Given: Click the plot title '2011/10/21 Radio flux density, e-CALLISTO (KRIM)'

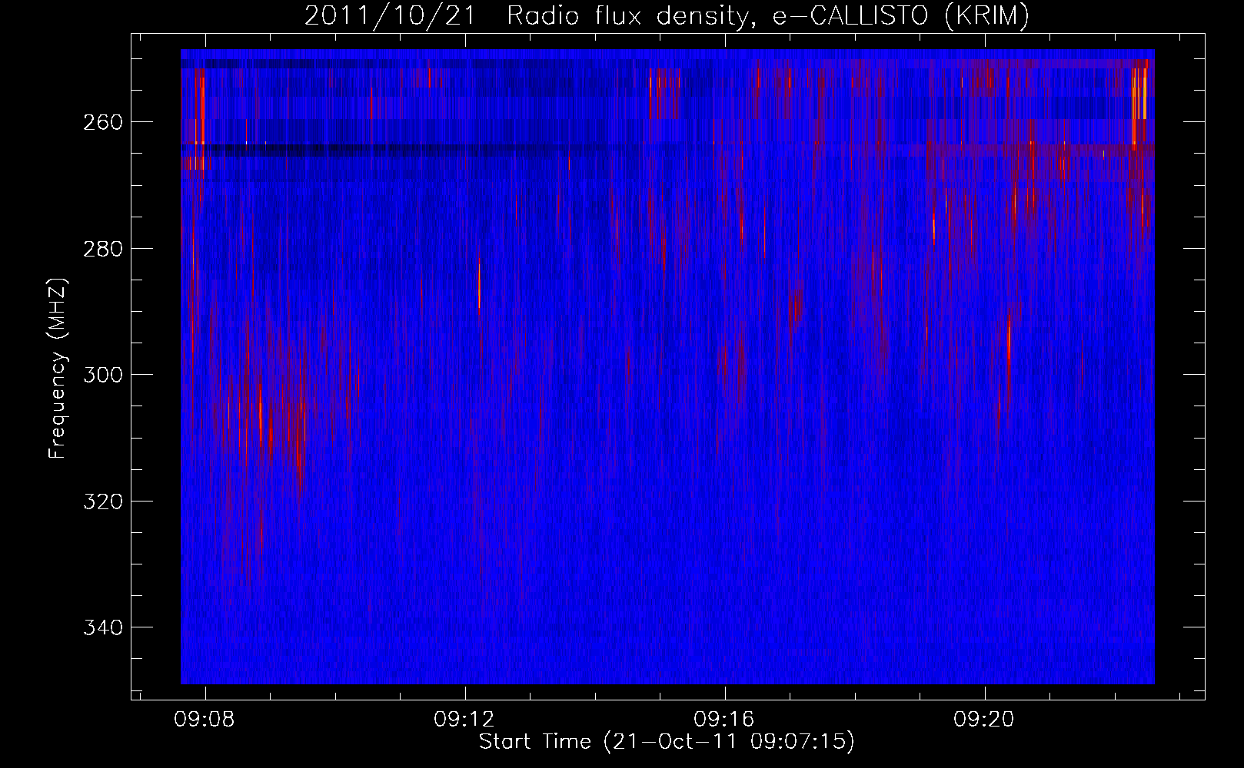Looking at the screenshot, I should tap(667, 15).
